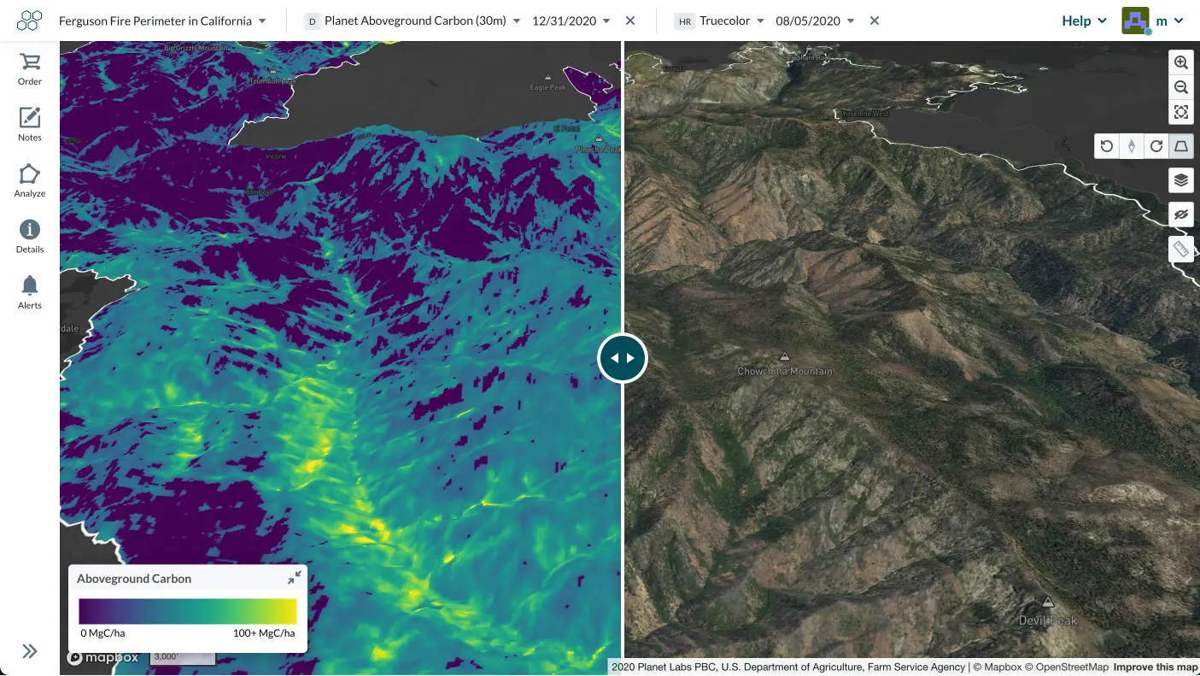
Task: Show the Details info panel
Action: 30,237
